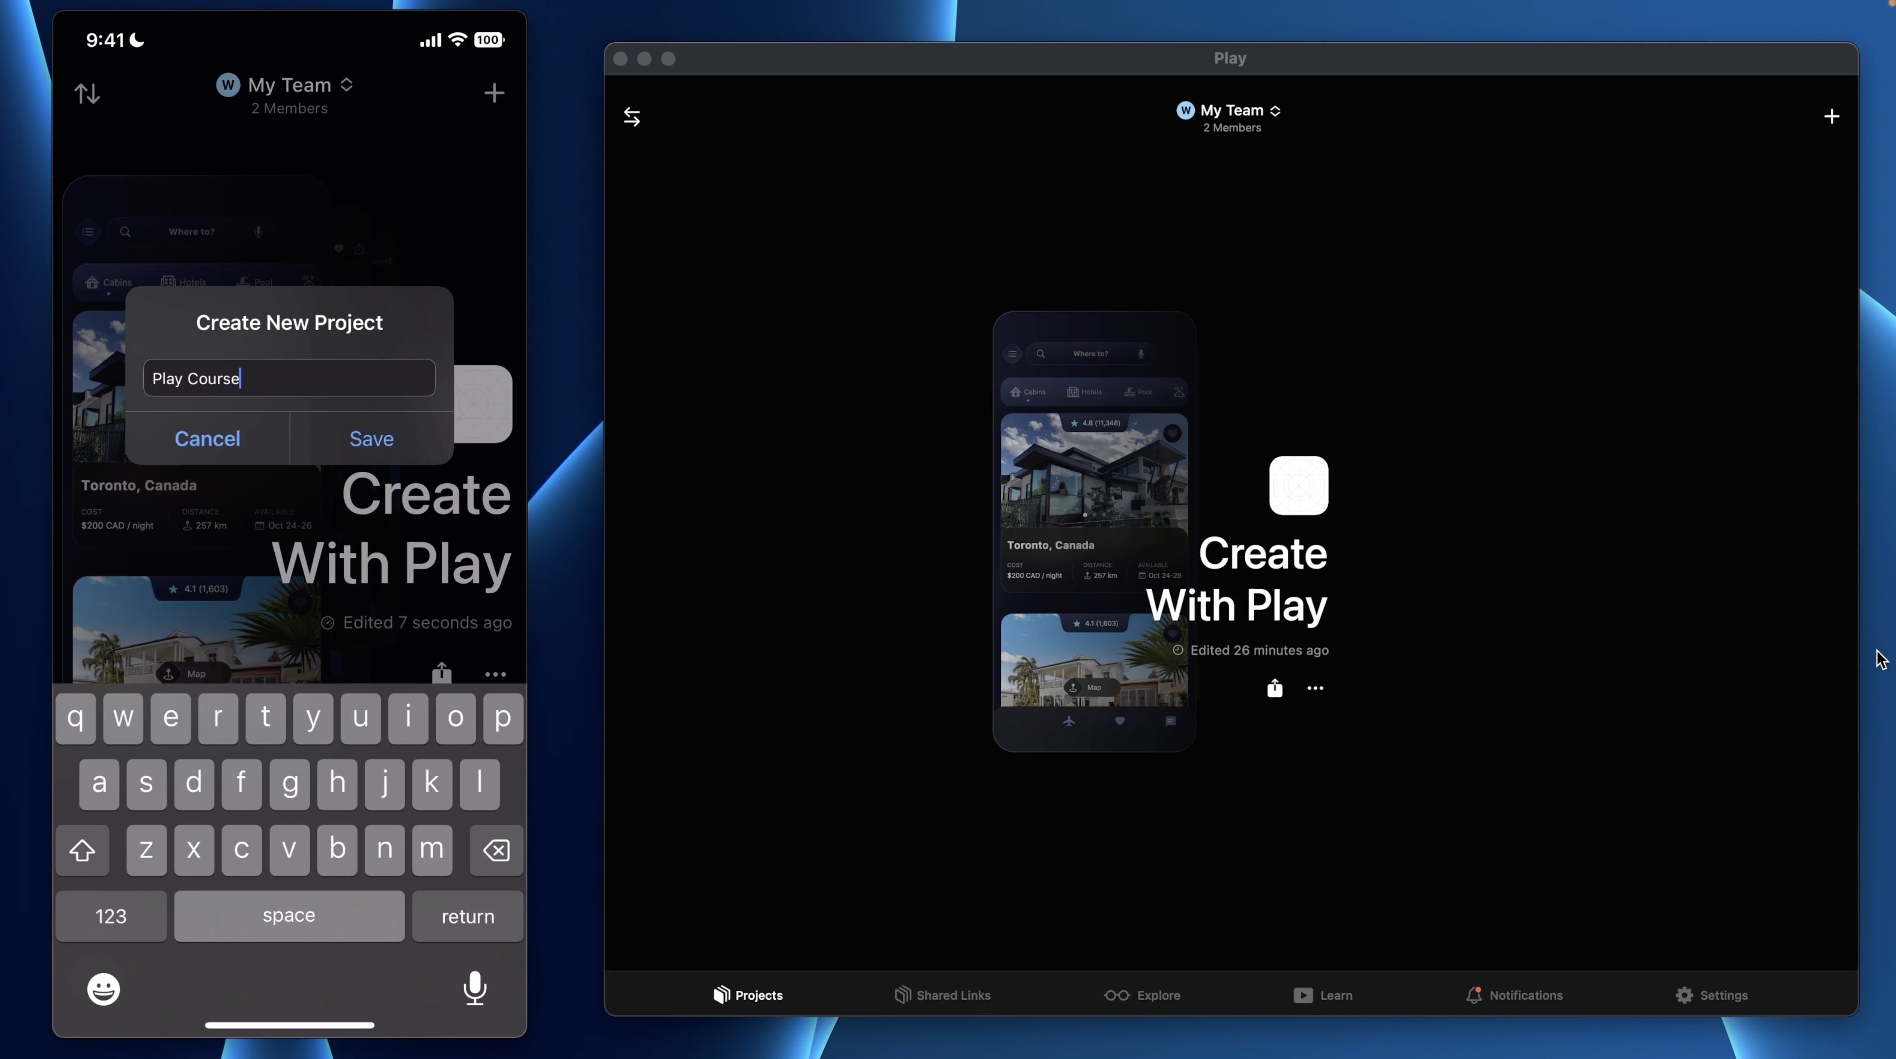Tap the g key on keyboard

(289, 784)
